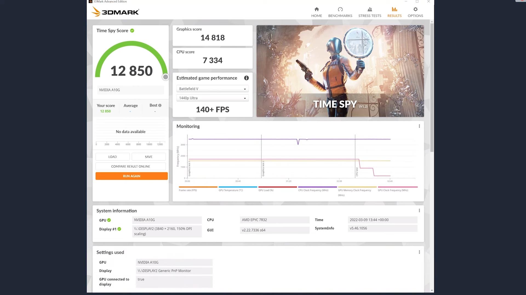Open System information three-dot menu
Viewport: 526px width, 295px height.
[x=419, y=211]
